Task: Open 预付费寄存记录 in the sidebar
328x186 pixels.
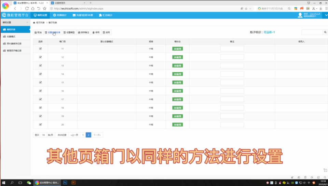Action: pyautogui.click(x=15, y=44)
